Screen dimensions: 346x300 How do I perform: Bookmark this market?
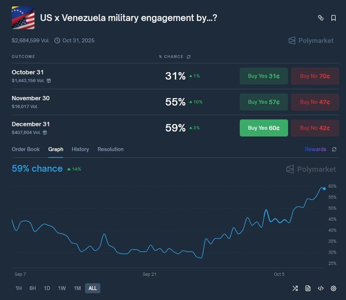[333, 18]
